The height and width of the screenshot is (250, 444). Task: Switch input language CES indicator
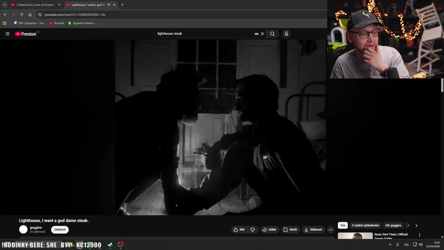pyautogui.click(x=406, y=244)
